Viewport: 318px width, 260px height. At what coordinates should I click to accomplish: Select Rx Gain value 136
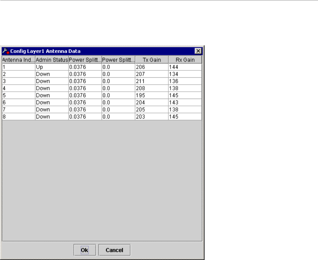185,81
